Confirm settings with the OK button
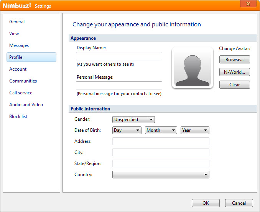This screenshot has width=260, height=212. 206,203
